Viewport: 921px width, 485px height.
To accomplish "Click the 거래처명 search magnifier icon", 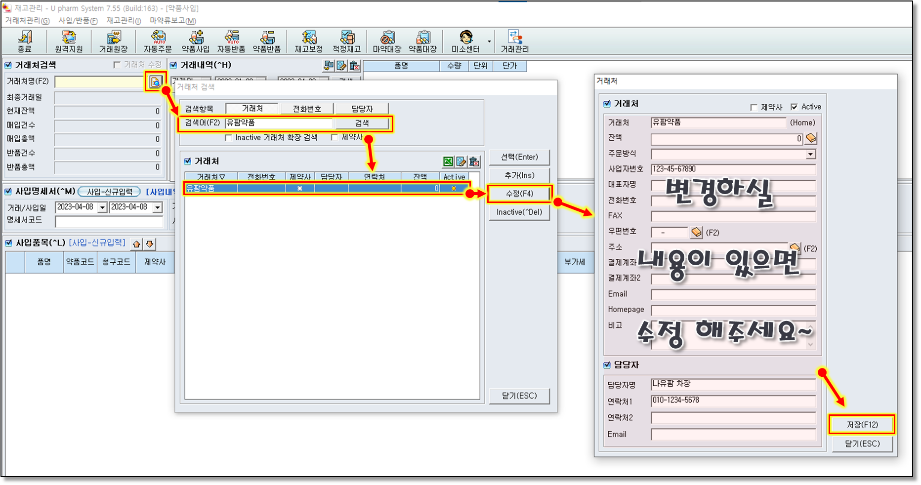I will [x=155, y=82].
